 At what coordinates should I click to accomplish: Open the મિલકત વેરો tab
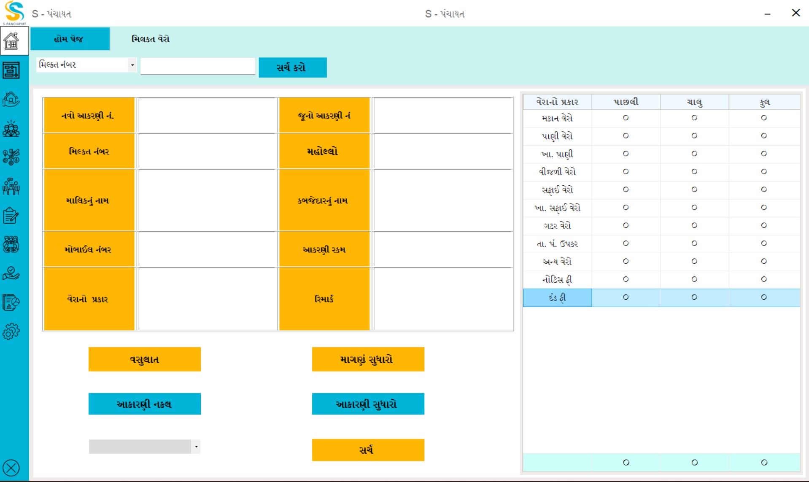pos(151,39)
